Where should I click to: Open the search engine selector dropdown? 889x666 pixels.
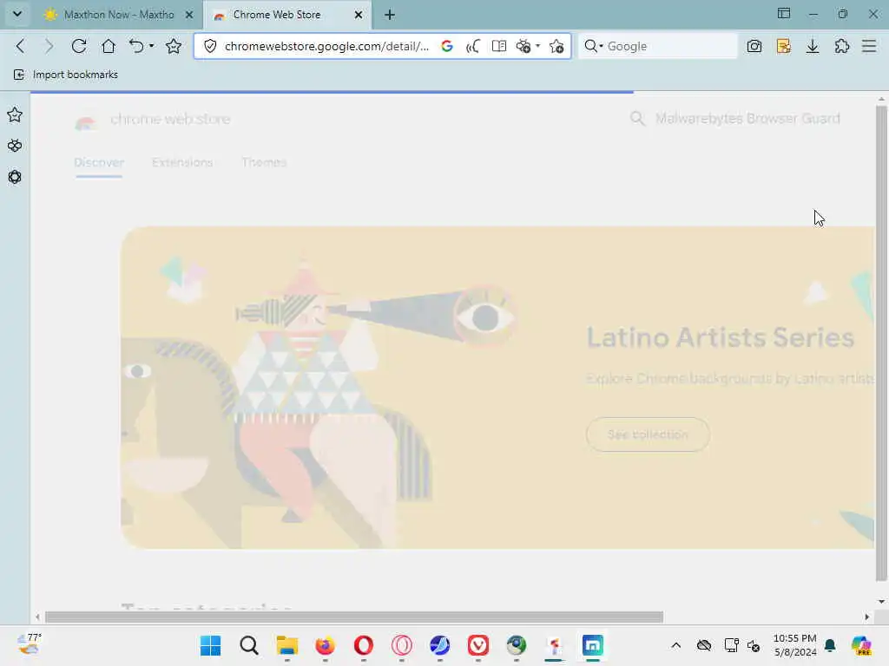tap(594, 46)
